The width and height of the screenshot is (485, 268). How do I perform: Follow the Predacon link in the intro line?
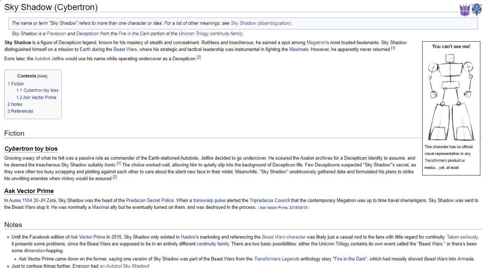click(56, 33)
